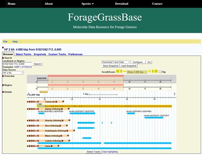This screenshot has height=155, width=202.
Task: Click pop-out arrow icon on Rice-Ortholog track
Action: pyautogui.click(x=38, y=126)
